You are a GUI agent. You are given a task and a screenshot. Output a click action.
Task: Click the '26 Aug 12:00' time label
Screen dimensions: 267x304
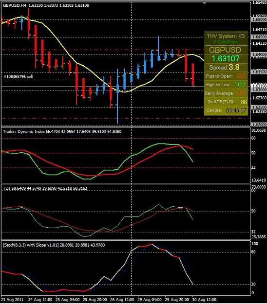click(x=122, y=300)
